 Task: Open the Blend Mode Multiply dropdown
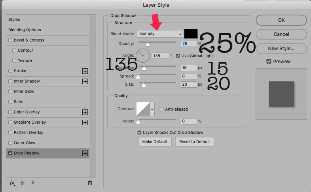[x=160, y=34]
